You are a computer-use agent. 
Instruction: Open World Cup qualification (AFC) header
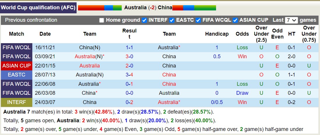[x=38, y=8]
